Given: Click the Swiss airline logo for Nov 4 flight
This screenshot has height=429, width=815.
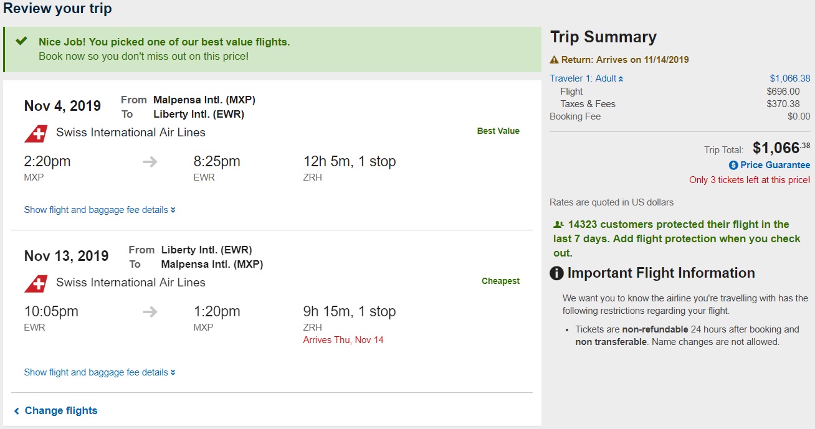Looking at the screenshot, I should pos(36,133).
